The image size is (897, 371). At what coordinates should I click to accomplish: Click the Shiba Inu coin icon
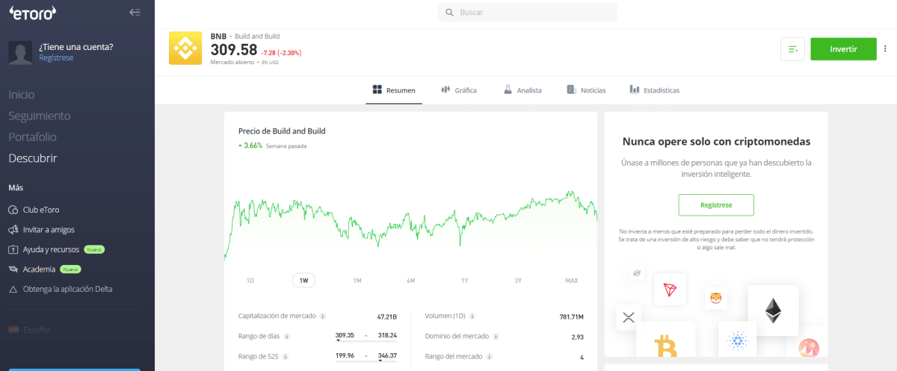pos(715,299)
